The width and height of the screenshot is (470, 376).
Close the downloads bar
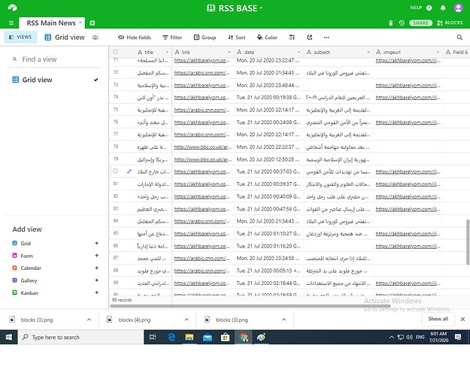(x=462, y=319)
